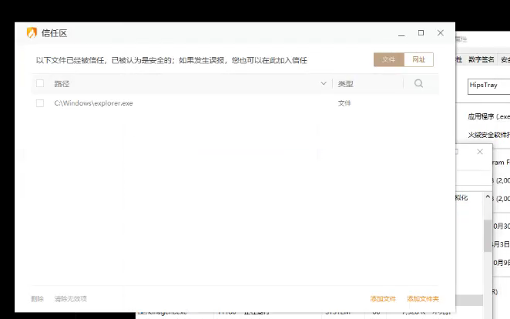Click the 删除 delete button
Viewport: 510px width, 319px height.
37,298
